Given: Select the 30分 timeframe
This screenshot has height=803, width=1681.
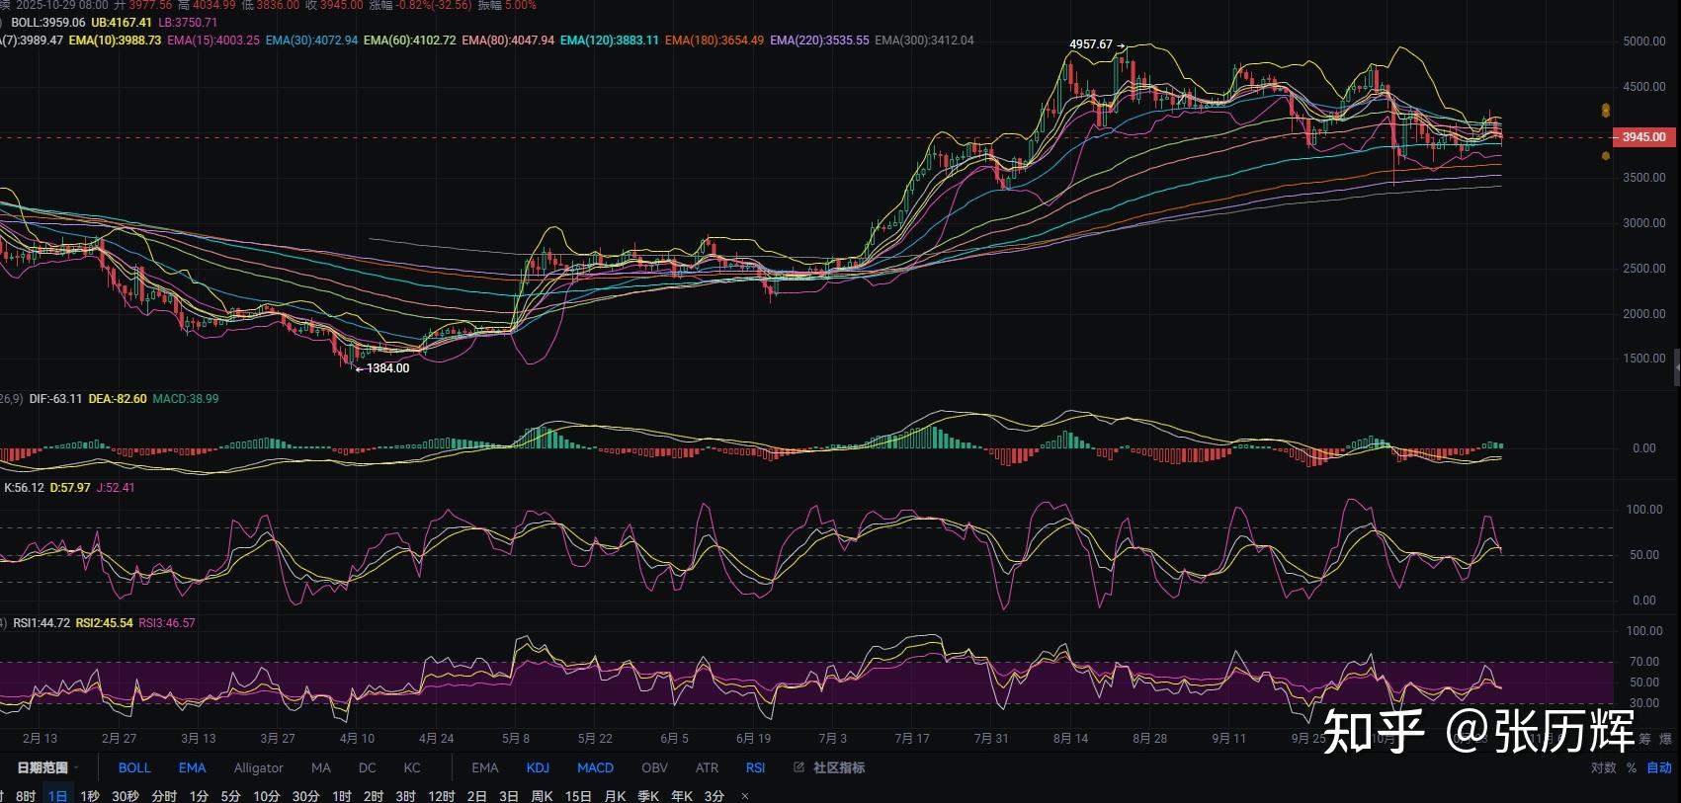Looking at the screenshot, I should coord(305,796).
